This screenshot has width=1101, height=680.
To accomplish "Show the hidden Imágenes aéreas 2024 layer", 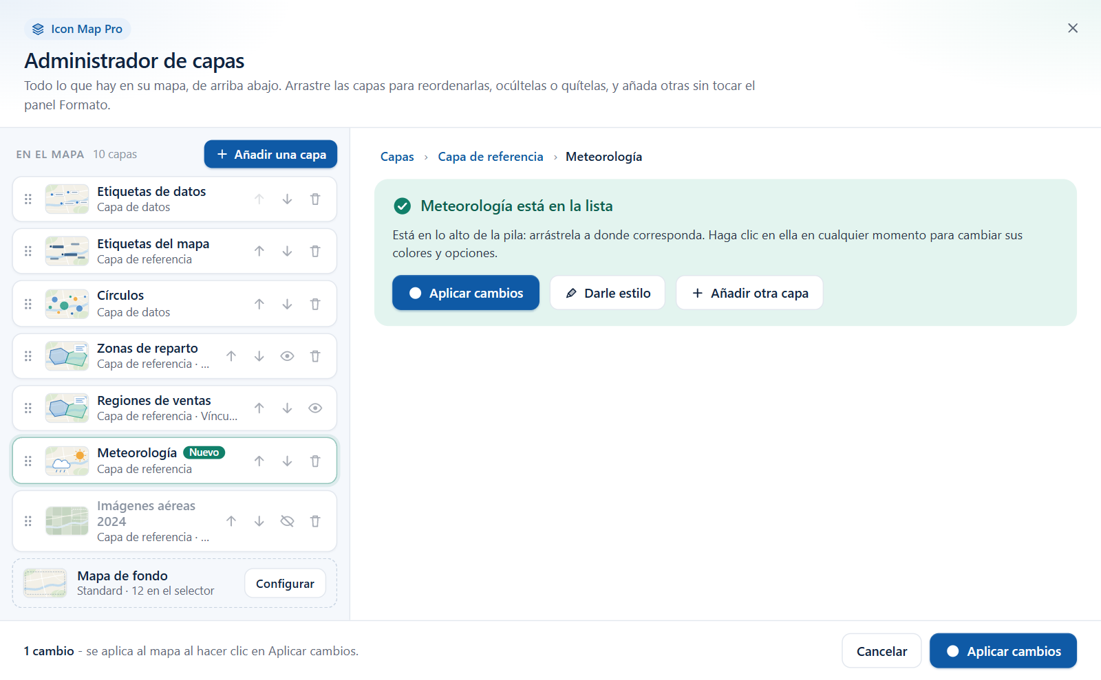I will (x=287, y=521).
